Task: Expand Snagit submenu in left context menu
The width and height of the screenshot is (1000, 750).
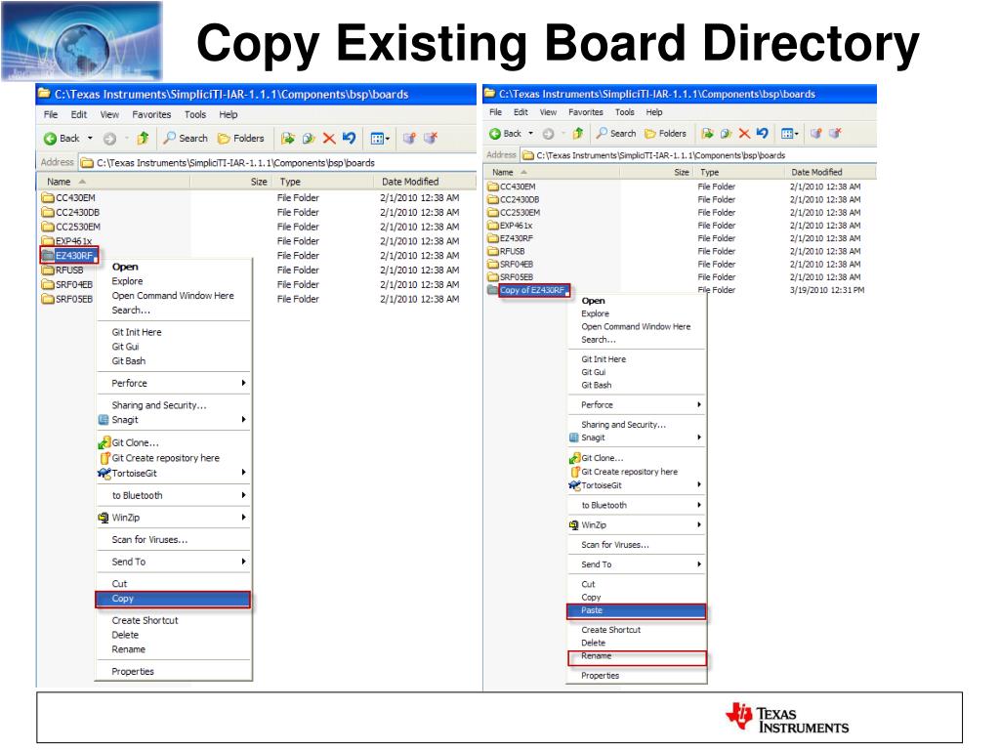Action: 173,420
